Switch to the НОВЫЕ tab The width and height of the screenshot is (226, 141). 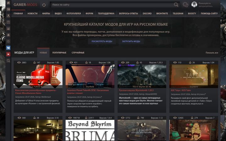43,53
